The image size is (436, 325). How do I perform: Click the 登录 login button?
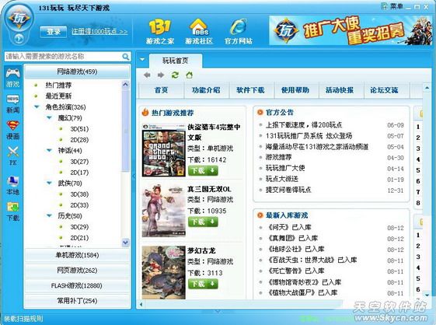(x=53, y=32)
